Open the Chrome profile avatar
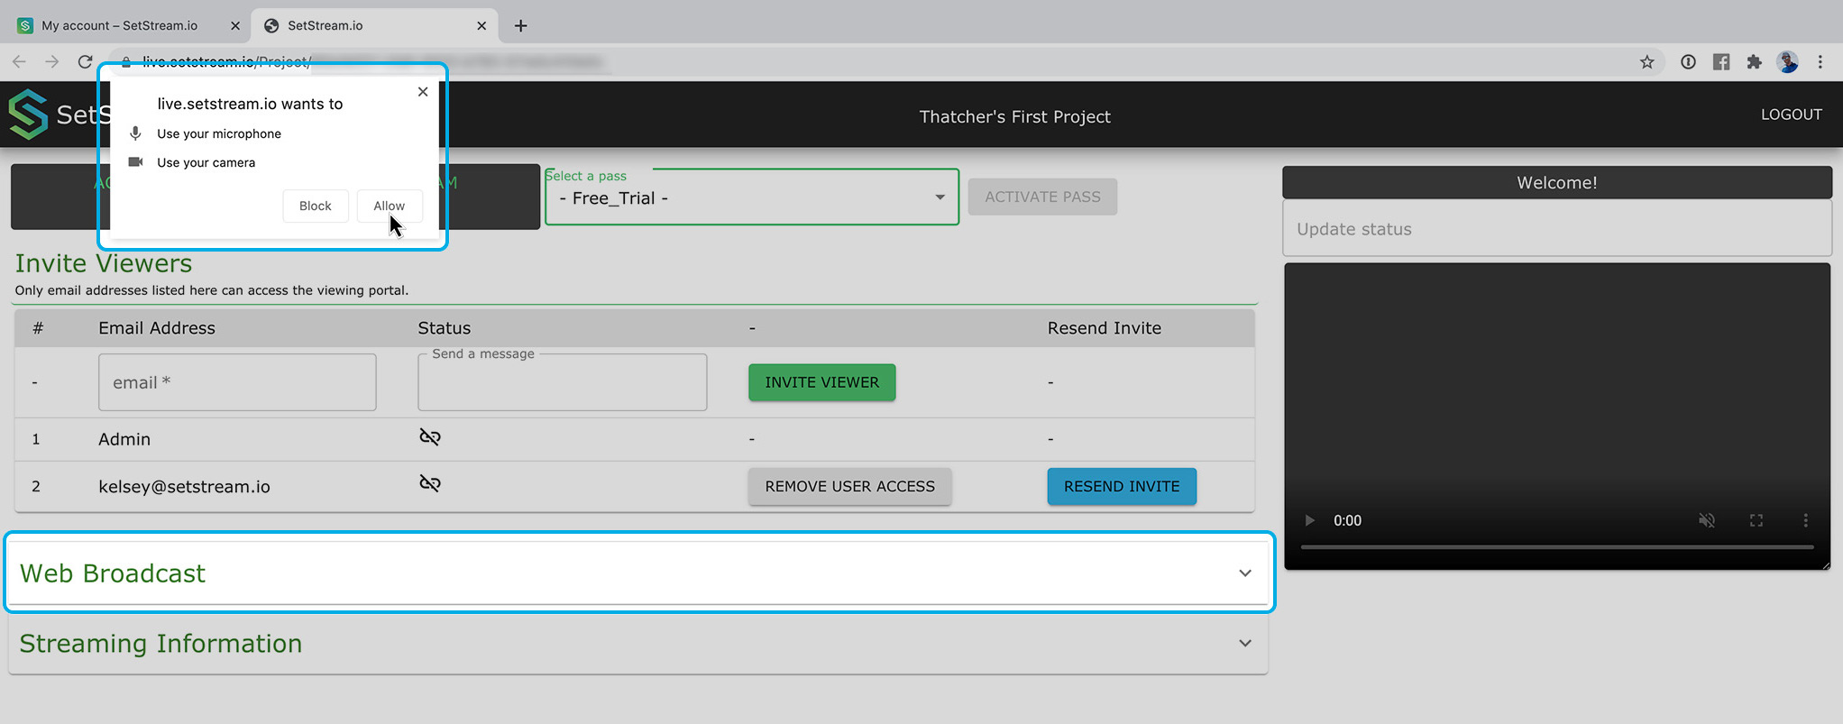Viewport: 1843px width, 724px height. (1787, 61)
